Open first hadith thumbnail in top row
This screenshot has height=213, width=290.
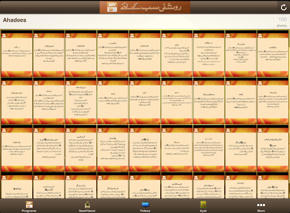17,53
